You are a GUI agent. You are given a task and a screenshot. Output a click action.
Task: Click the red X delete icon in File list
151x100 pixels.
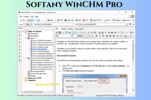coord(19,42)
